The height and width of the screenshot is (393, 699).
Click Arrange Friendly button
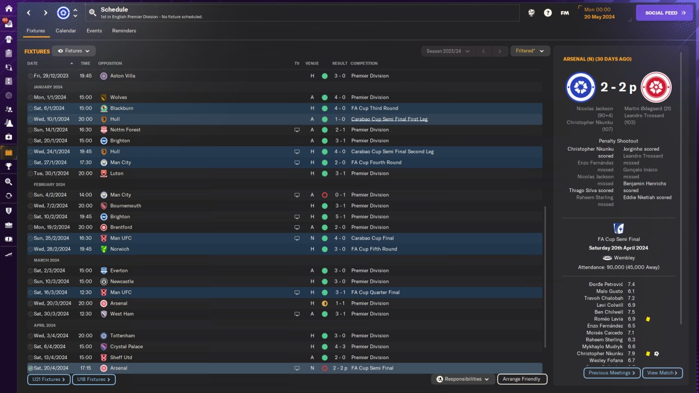[x=522, y=379]
